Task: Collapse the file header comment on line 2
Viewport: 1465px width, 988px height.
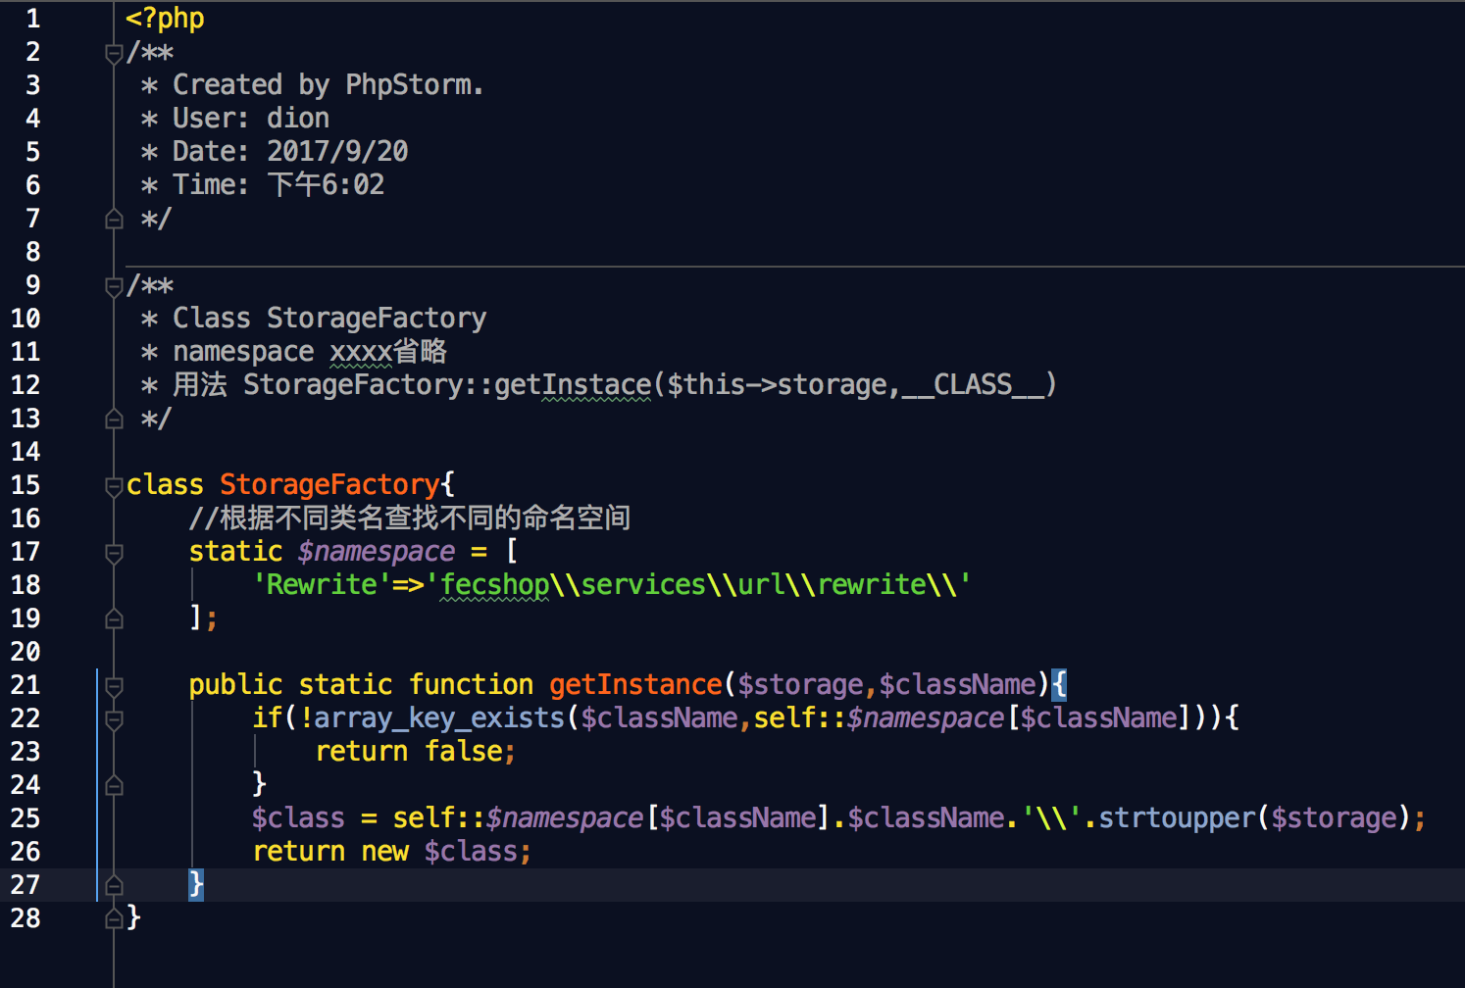Action: [x=114, y=53]
